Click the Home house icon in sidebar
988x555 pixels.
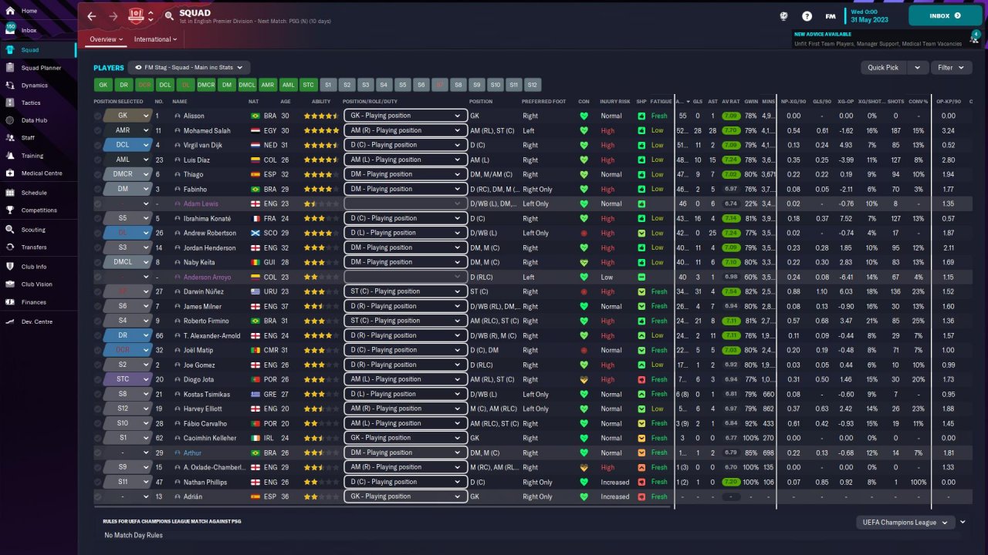10,11
